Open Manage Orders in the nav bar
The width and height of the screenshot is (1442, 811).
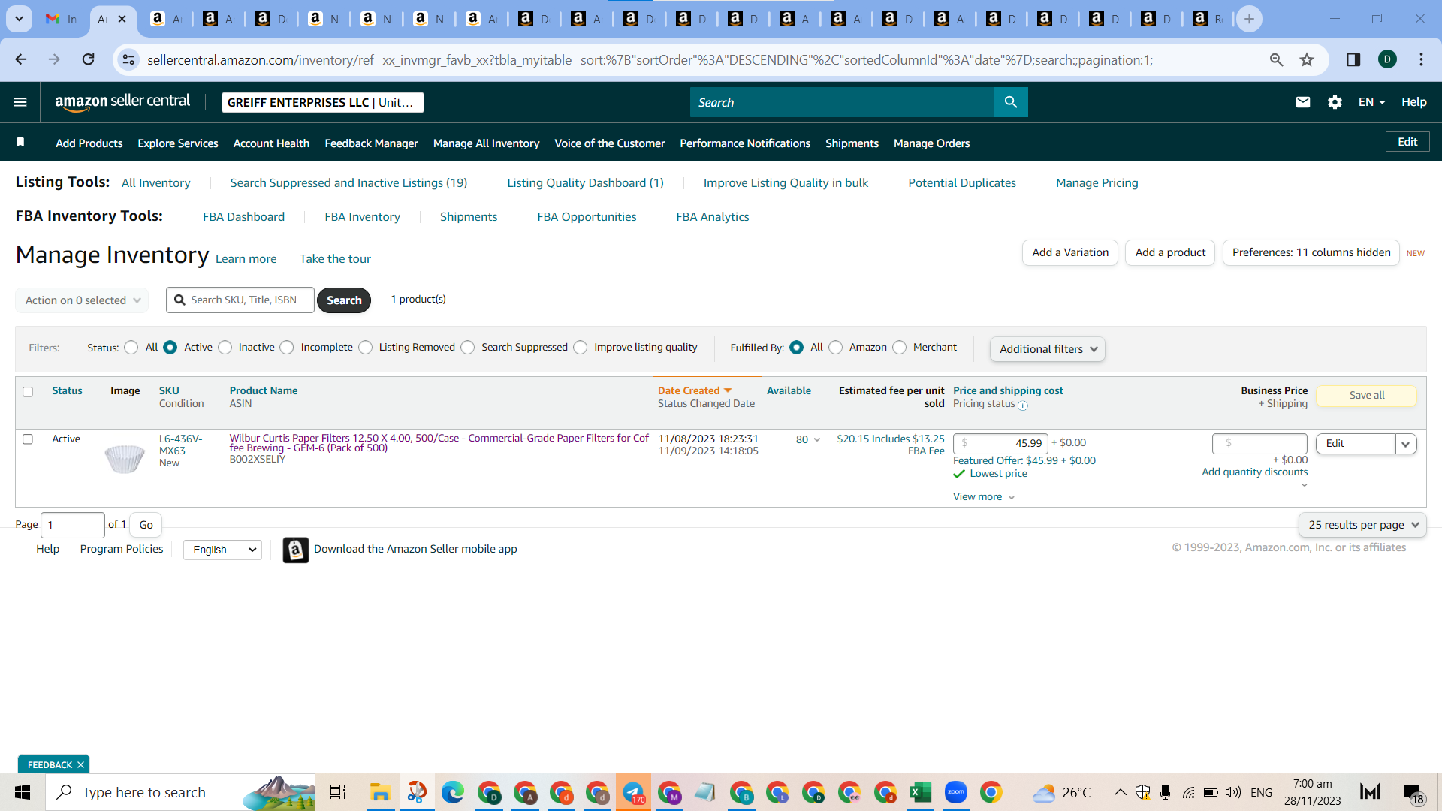(931, 143)
